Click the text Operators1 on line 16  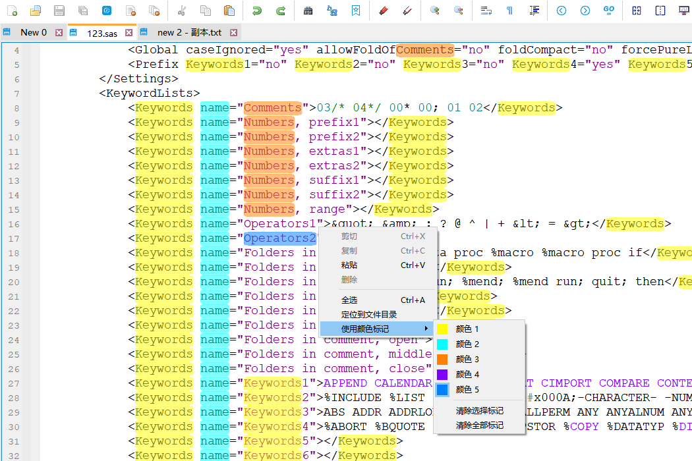(x=280, y=224)
